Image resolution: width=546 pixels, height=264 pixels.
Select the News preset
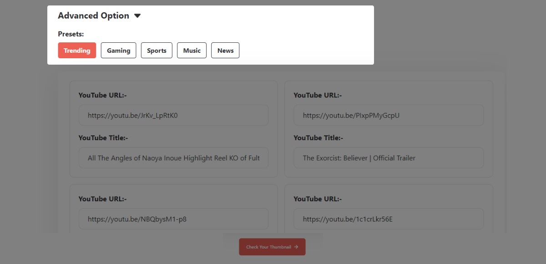click(x=225, y=51)
